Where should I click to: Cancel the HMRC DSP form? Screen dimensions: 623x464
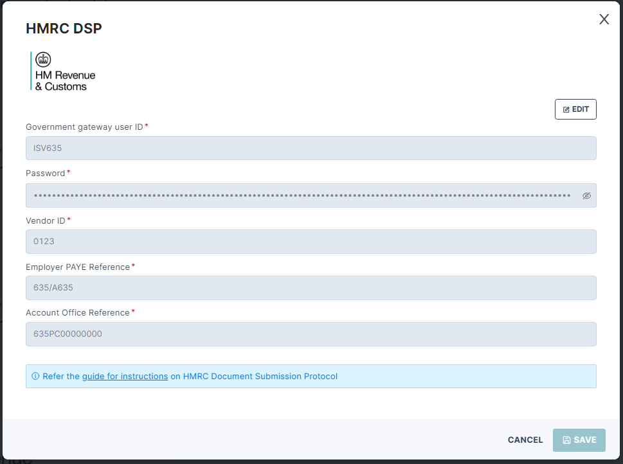(x=525, y=440)
